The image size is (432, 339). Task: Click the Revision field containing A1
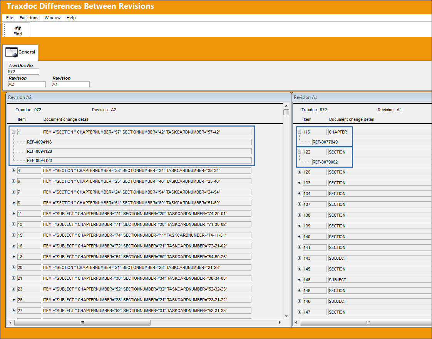(71, 84)
